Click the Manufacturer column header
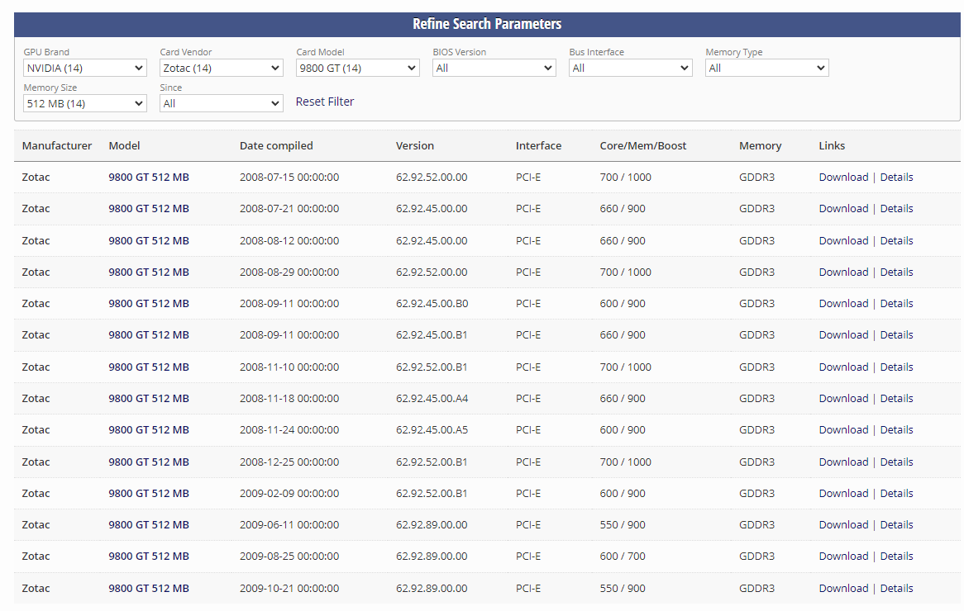 click(56, 146)
